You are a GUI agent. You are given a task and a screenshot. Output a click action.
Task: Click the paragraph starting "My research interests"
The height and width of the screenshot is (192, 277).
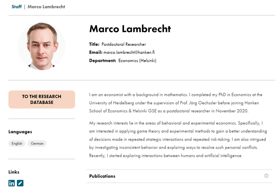tap(176, 139)
